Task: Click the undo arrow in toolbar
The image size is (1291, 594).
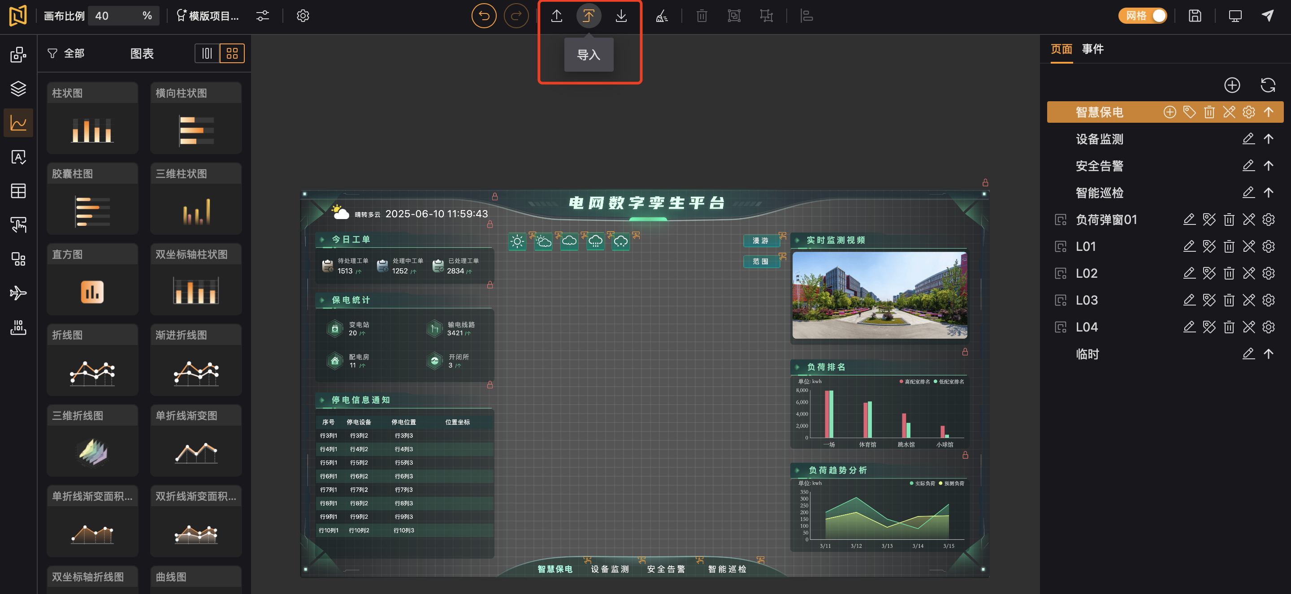Action: [484, 16]
